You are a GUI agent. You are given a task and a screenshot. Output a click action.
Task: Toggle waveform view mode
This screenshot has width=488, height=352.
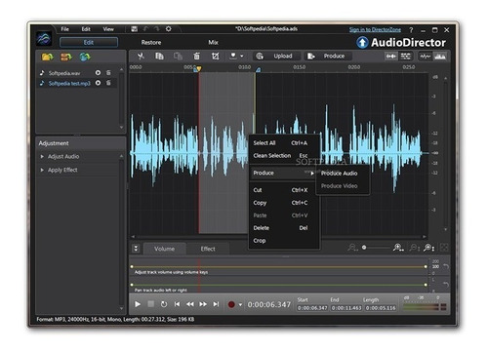click(425, 57)
